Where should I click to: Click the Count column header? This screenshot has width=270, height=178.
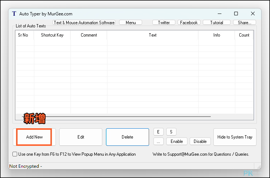(x=244, y=35)
